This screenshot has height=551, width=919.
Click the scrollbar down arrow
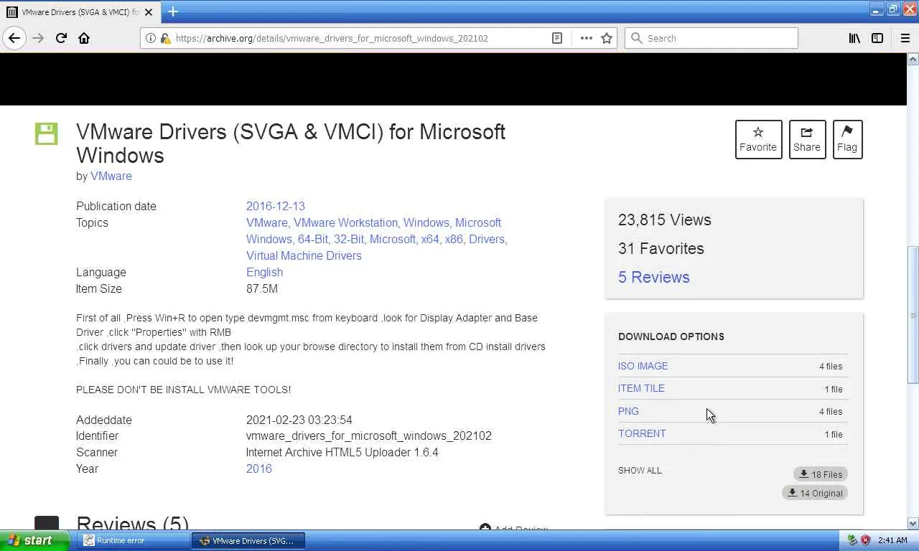[913, 523]
